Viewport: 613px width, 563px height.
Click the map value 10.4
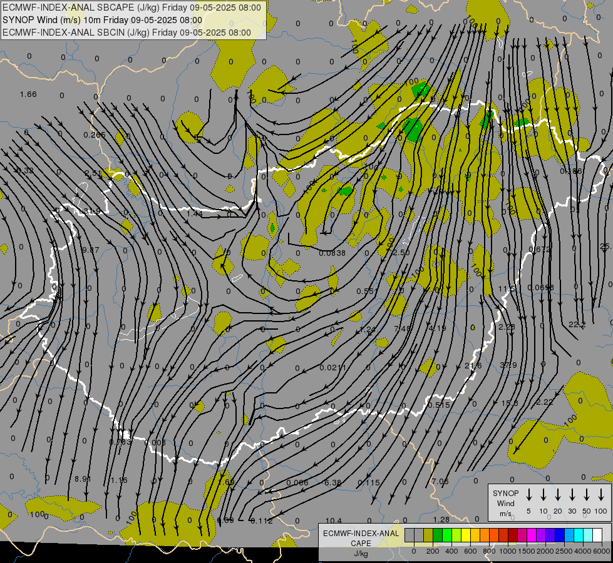(334, 520)
